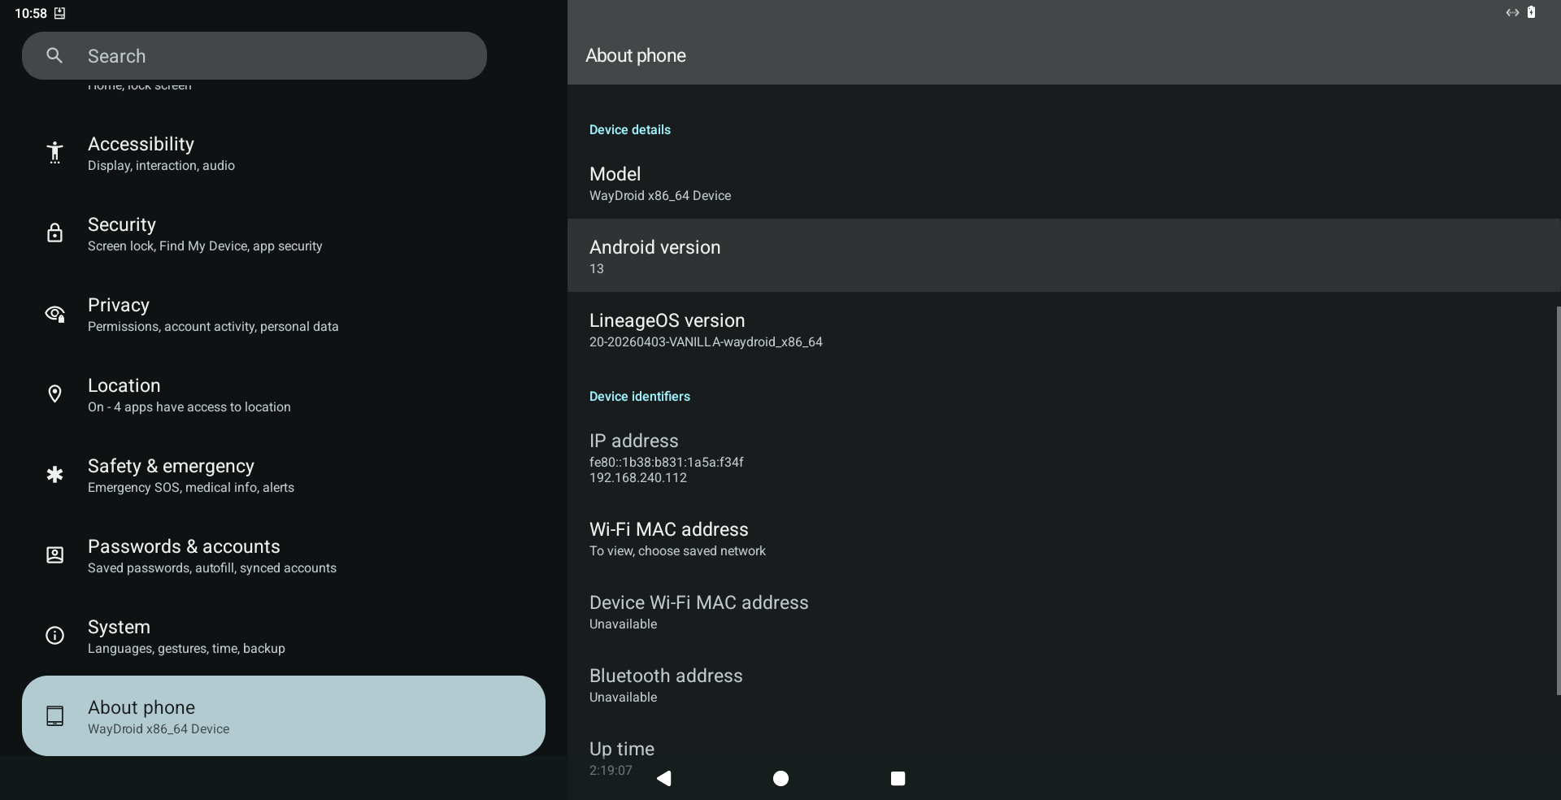Click the About phone scrollbar
This screenshot has height=800, width=1561.
(1558, 501)
